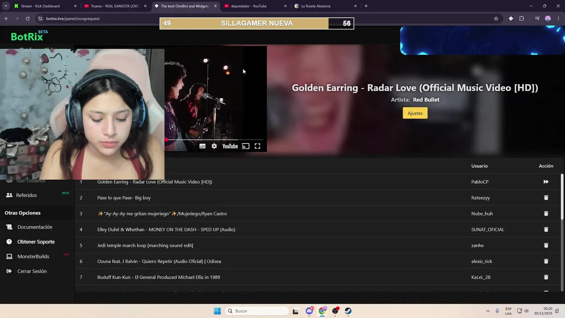Expand the tab search dropdown

(x=6, y=6)
